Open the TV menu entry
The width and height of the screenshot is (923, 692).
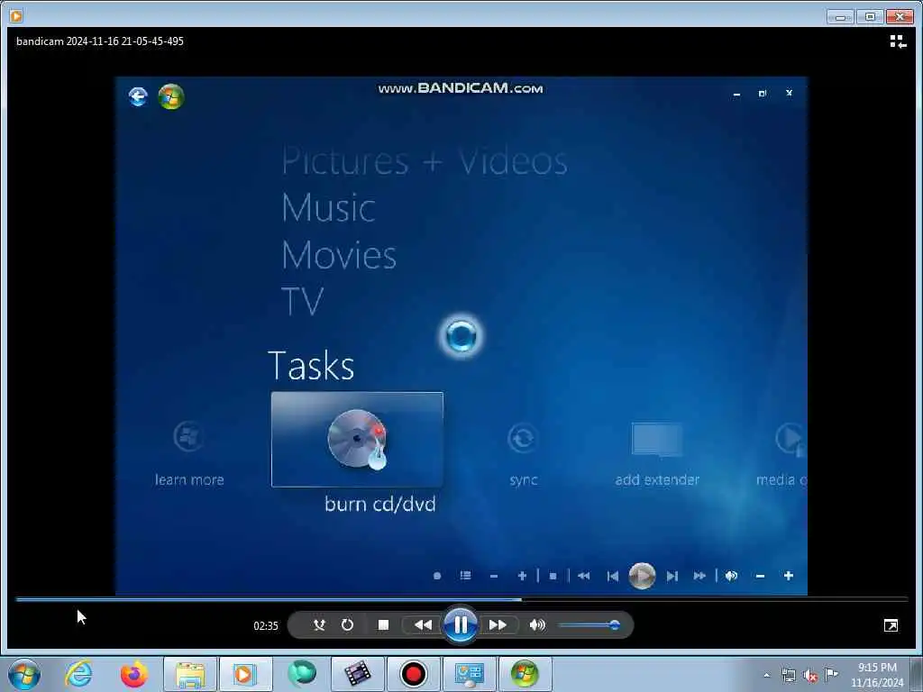[303, 301]
